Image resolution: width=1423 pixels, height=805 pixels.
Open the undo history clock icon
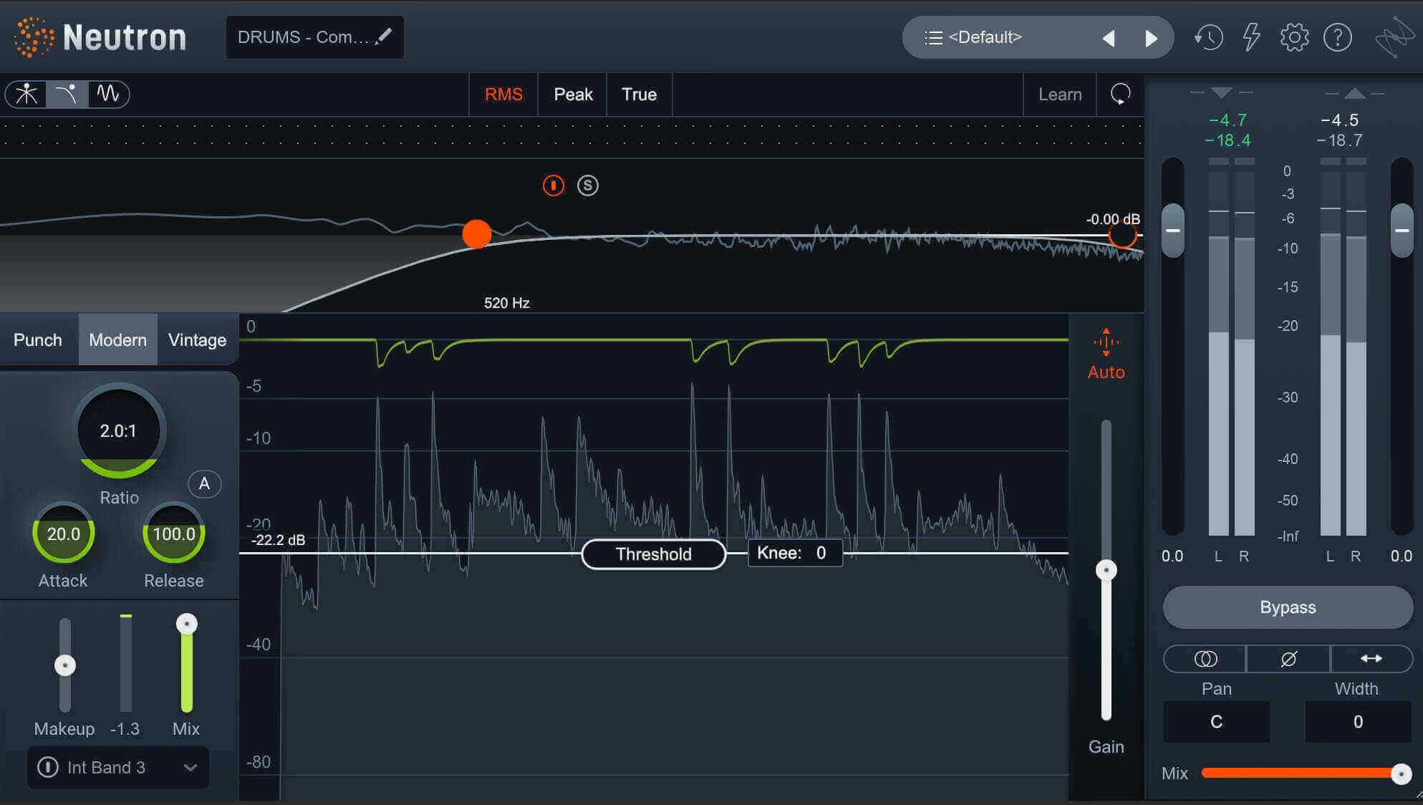(1208, 37)
